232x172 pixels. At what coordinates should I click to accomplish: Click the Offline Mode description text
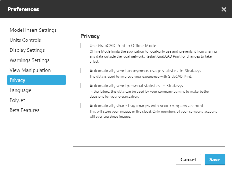(x=153, y=56)
